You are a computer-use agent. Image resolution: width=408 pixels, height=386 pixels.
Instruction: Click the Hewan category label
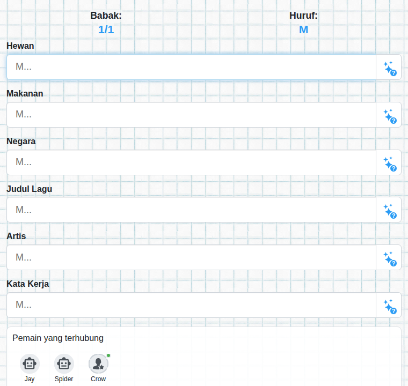pyautogui.click(x=20, y=46)
